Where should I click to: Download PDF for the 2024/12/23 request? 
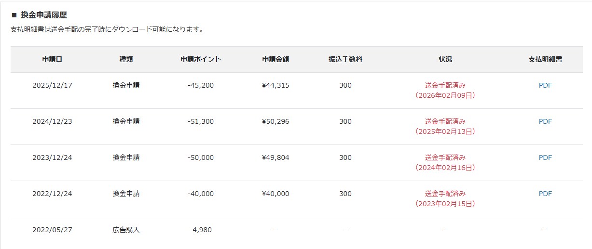545,121
